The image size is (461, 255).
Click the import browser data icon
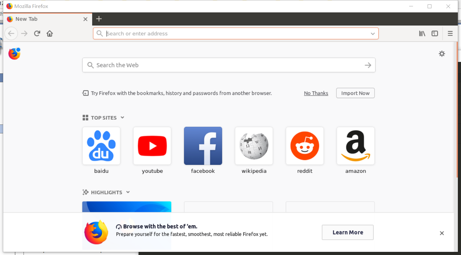click(85, 93)
